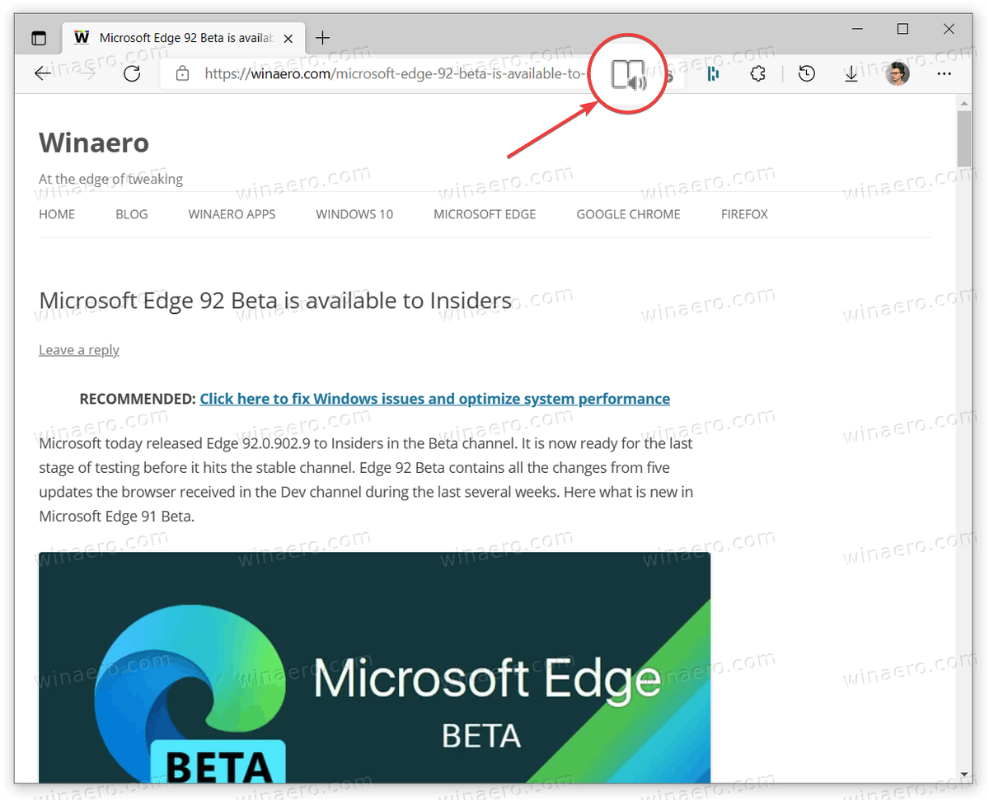Open the GOOGLE CHROME menu item
Screen dimensions: 989x800
point(628,214)
